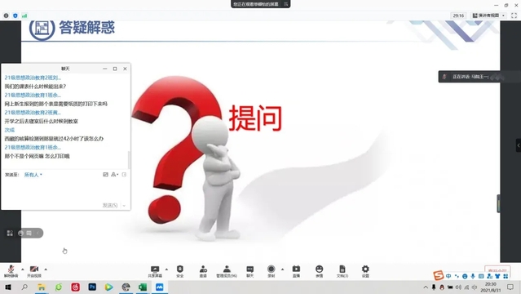Screen dimensions: 521x294
Task: Open the 演讲者视图 view layout dropdown
Action: [488, 16]
